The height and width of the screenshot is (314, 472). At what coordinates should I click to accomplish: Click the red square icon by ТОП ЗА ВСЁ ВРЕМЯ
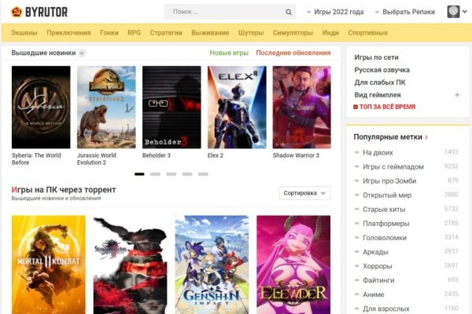(356, 107)
